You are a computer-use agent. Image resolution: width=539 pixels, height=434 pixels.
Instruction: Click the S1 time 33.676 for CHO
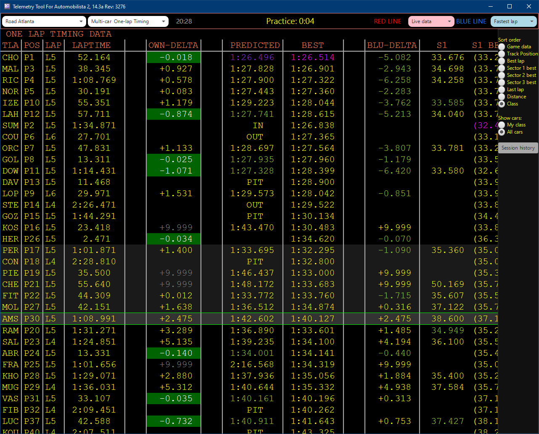448,58
